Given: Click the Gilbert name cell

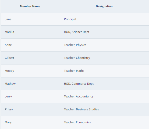Looking at the screenshot, I should click(30, 58).
